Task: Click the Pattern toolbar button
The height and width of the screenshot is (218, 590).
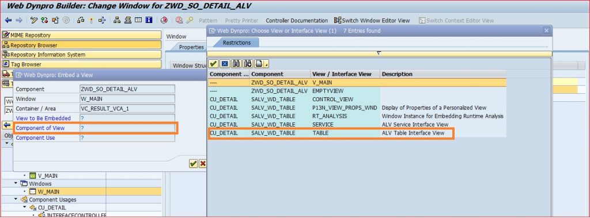Action: click(208, 21)
